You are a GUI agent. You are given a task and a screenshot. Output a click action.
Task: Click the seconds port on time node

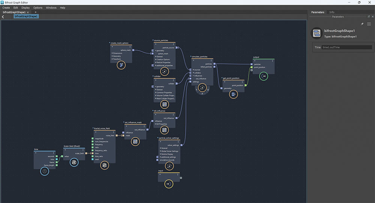click(57, 157)
